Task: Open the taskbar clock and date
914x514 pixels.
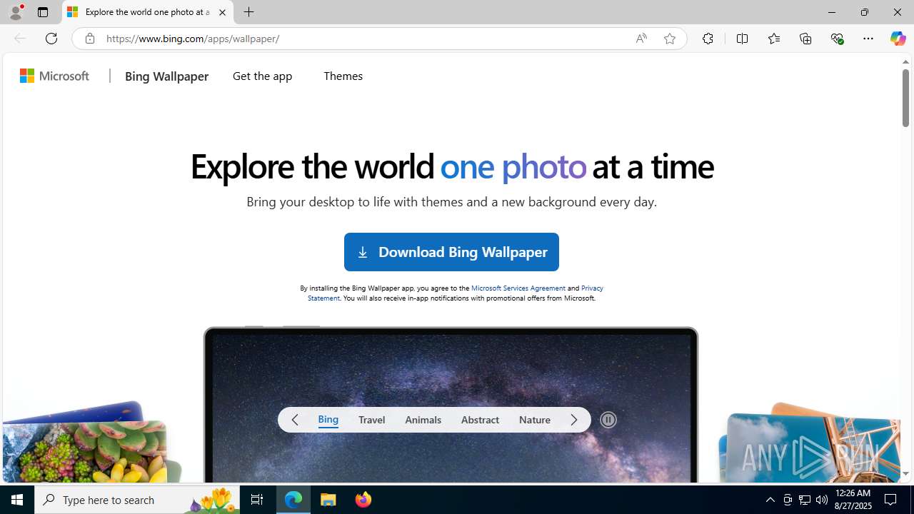Action: [x=853, y=500]
